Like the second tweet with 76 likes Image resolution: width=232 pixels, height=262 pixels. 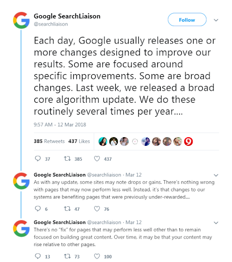(97, 209)
